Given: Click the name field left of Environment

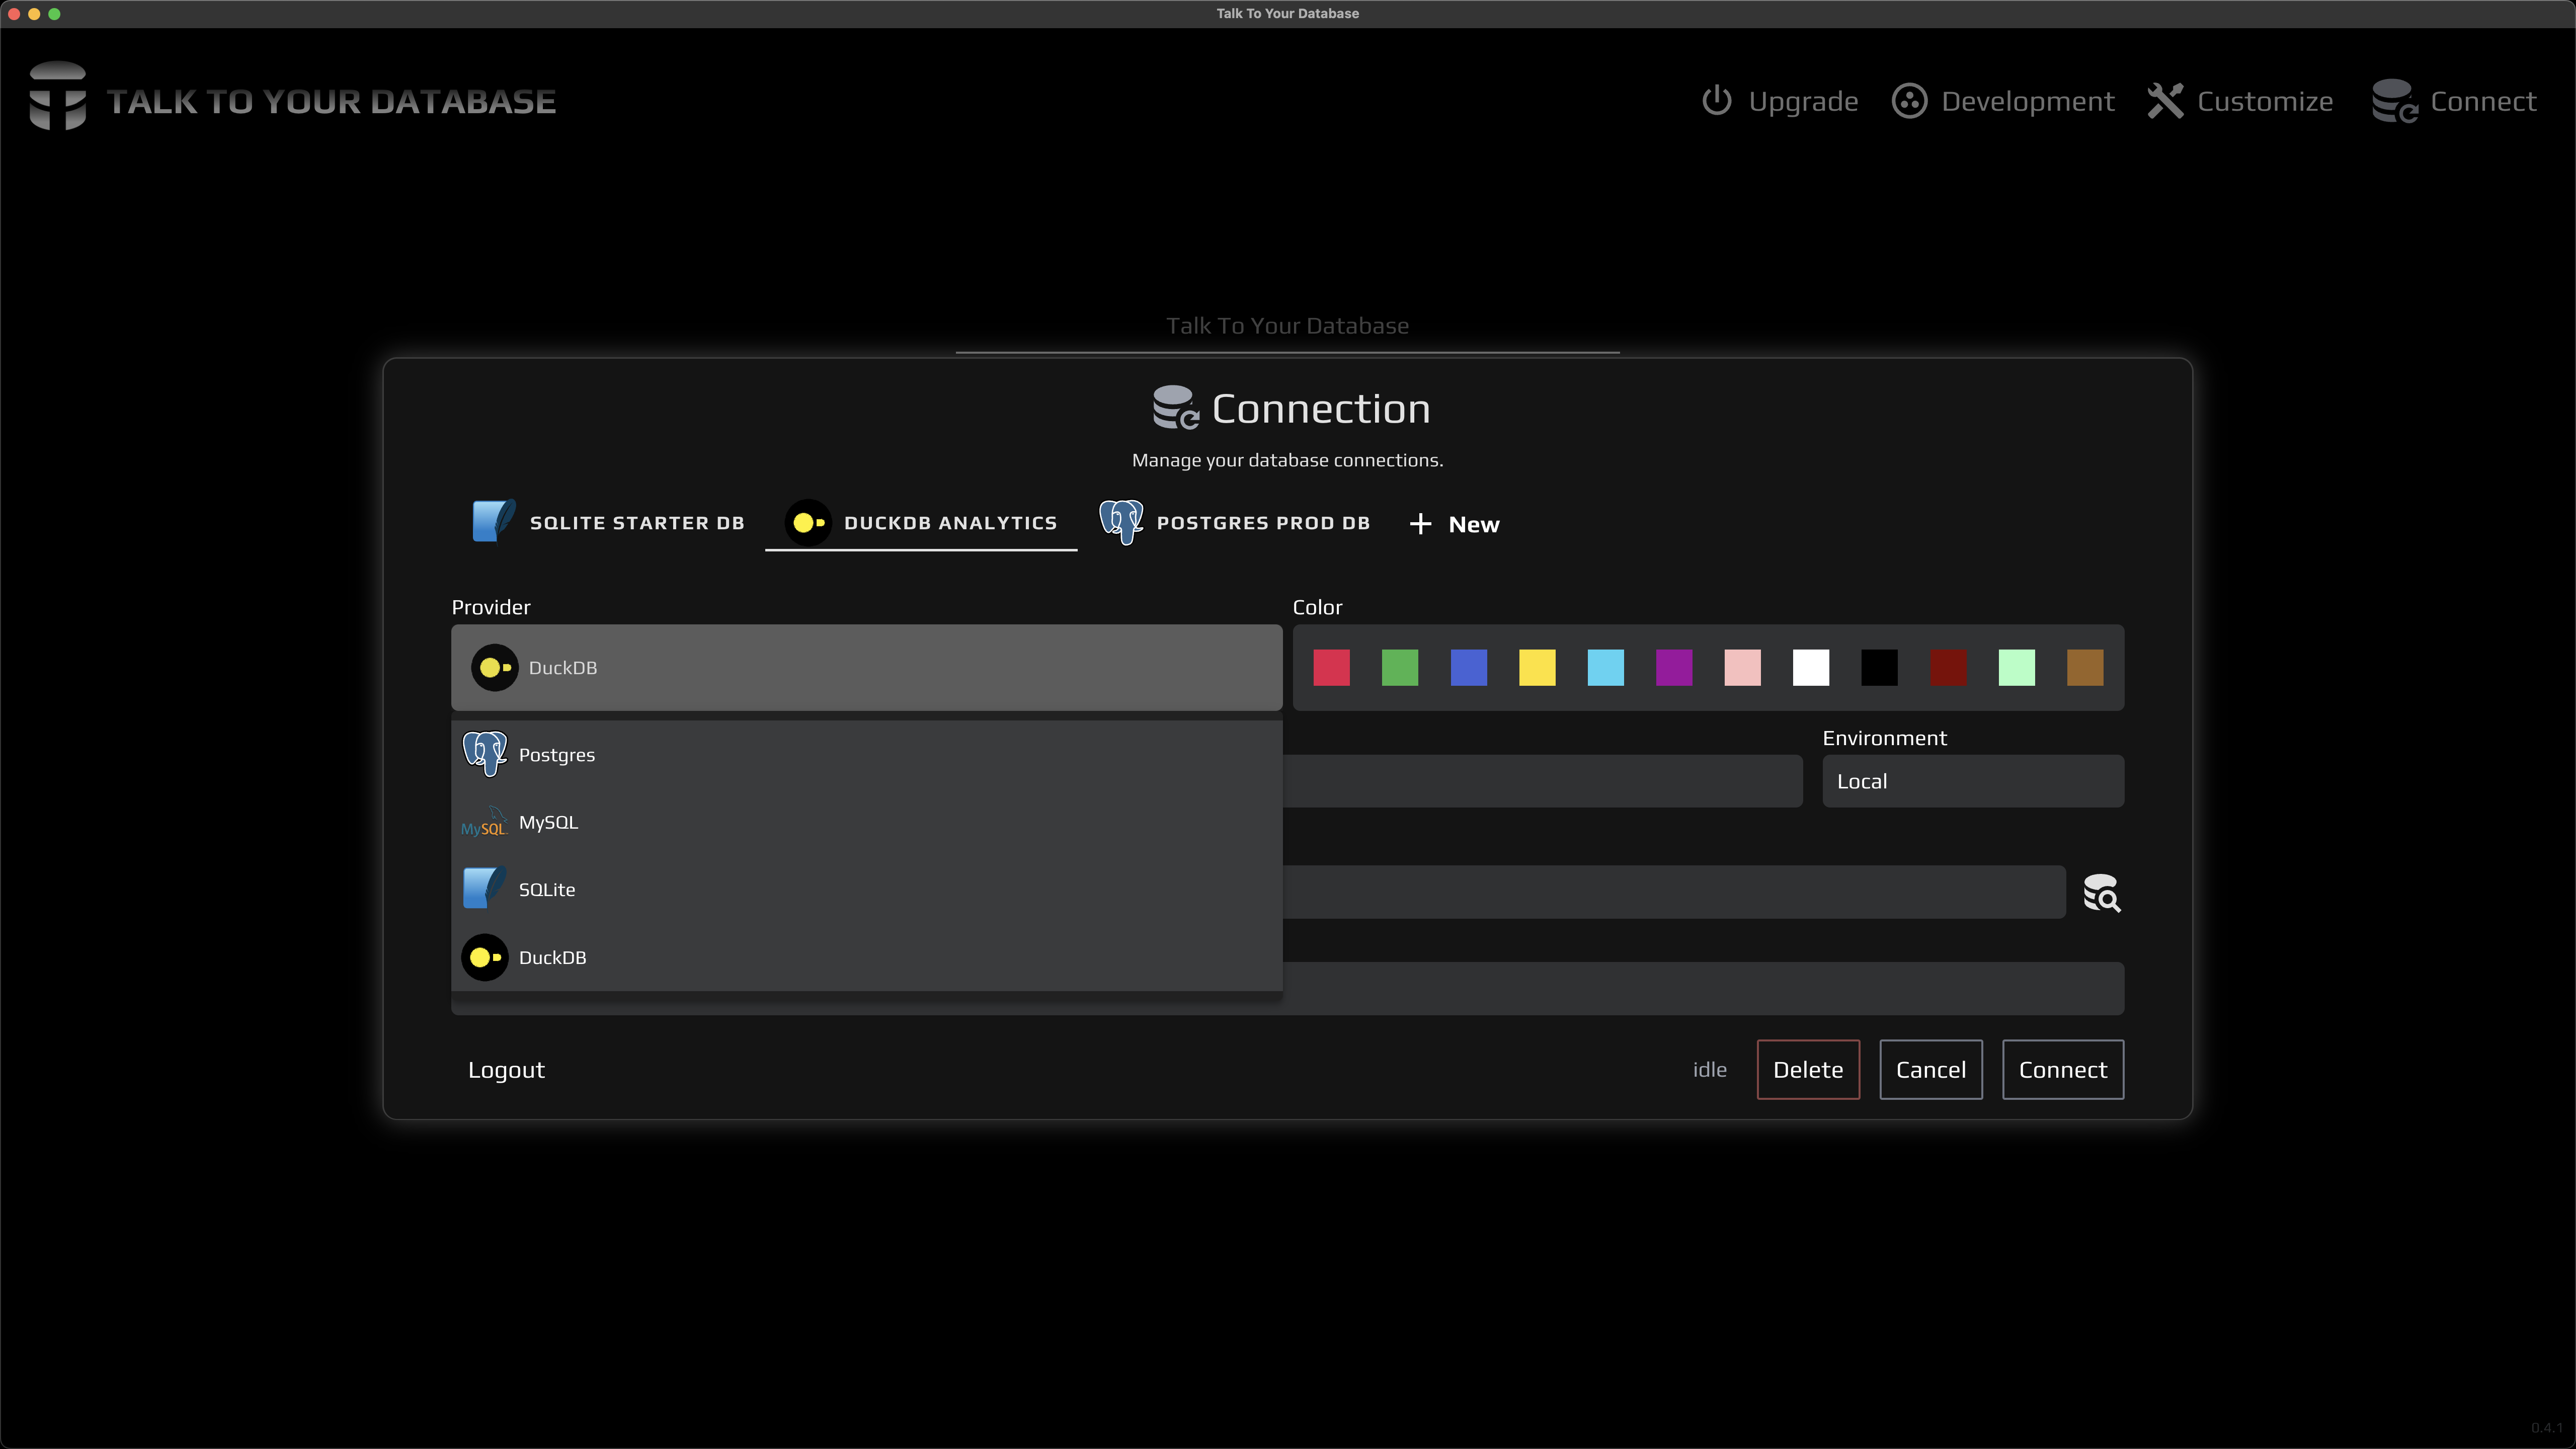Looking at the screenshot, I should (x=1542, y=781).
